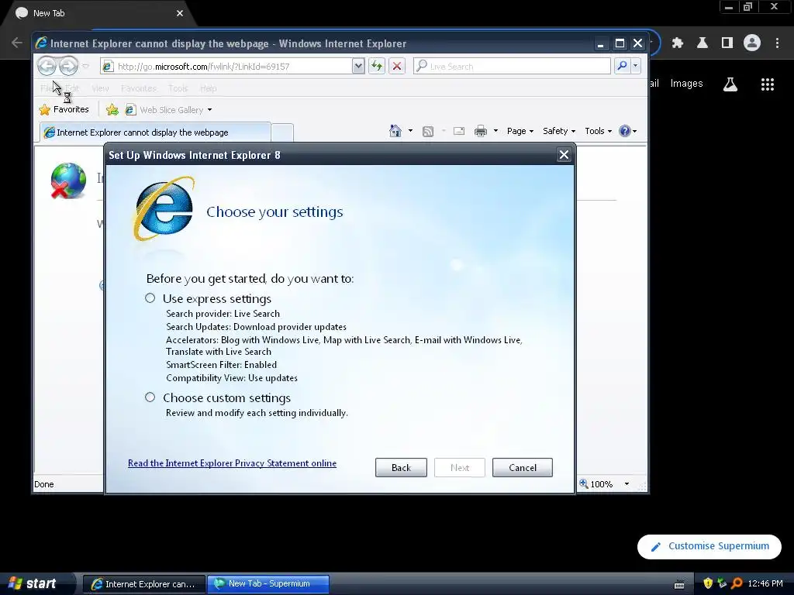Expand the Print dropdown arrow
Screen dimensions: 794x595
point(495,131)
